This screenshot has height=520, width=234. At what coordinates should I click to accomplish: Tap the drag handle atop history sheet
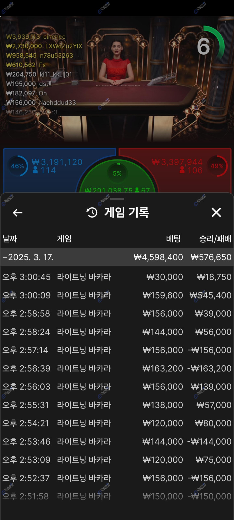117,199
